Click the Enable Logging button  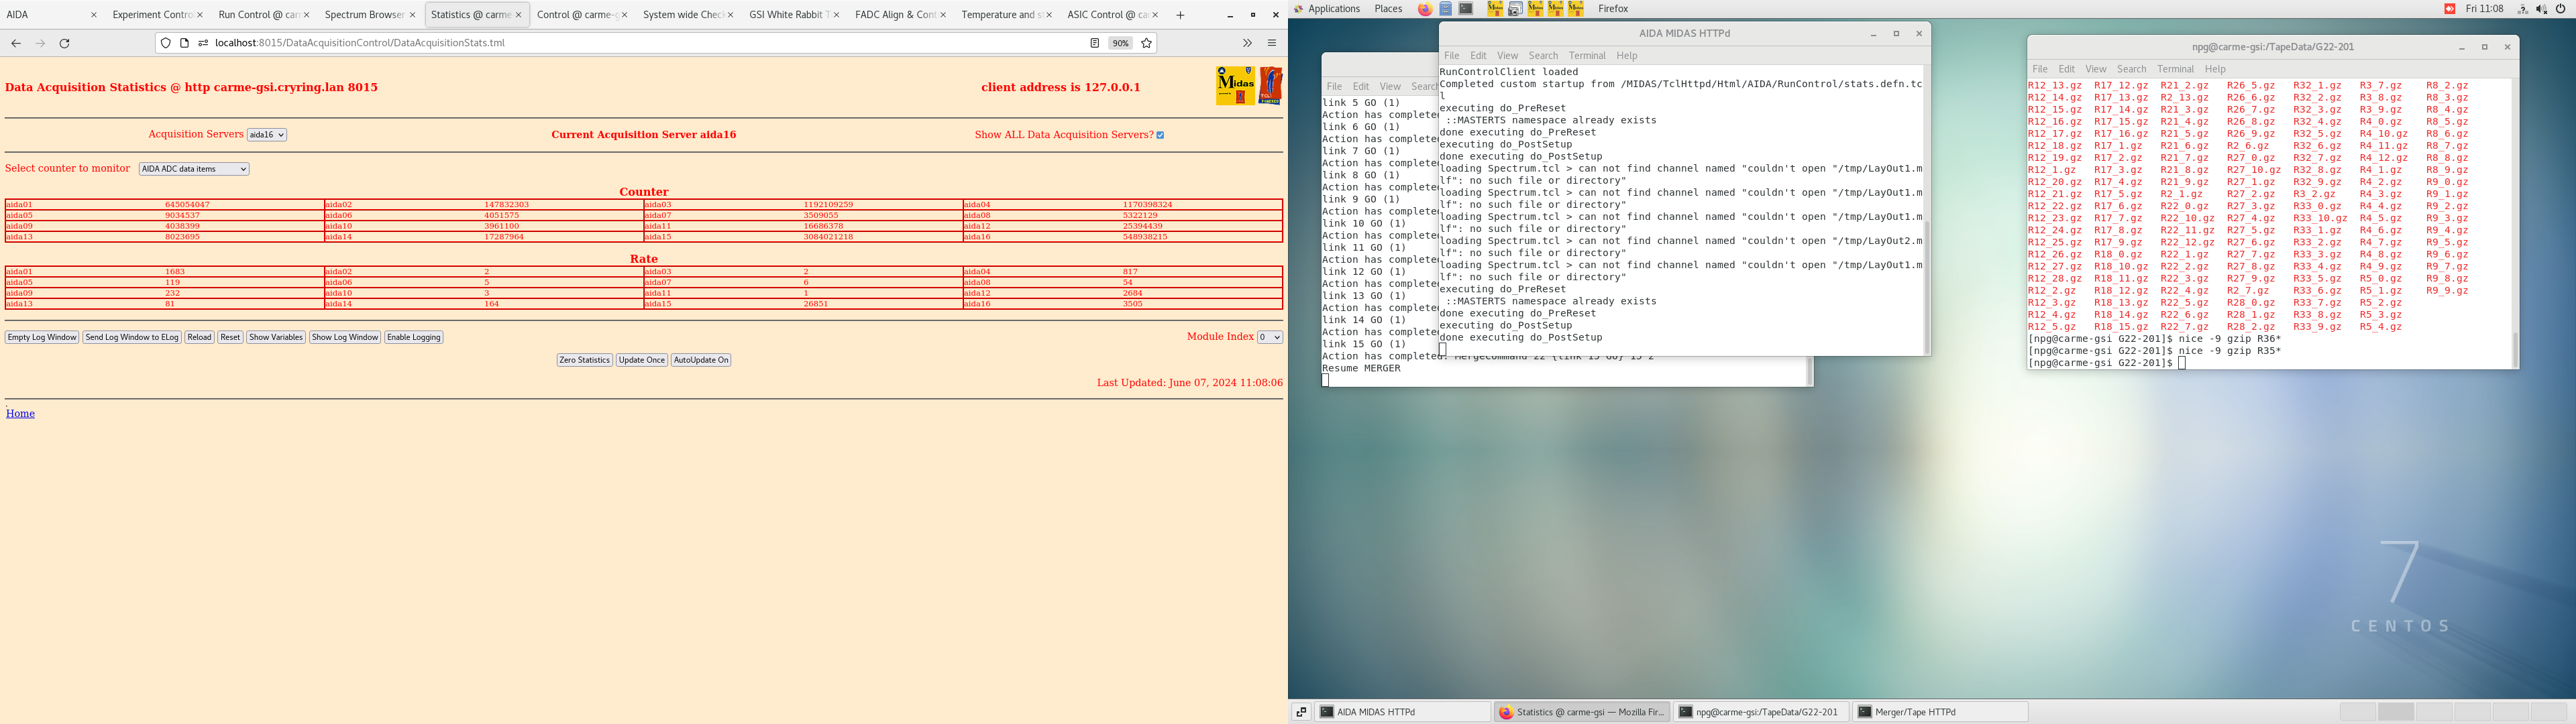(x=414, y=337)
